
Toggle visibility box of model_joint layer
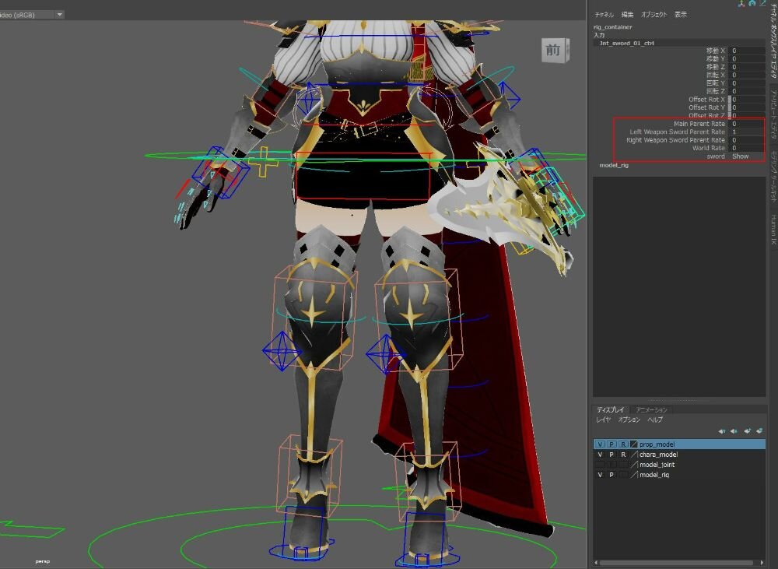[x=599, y=464]
